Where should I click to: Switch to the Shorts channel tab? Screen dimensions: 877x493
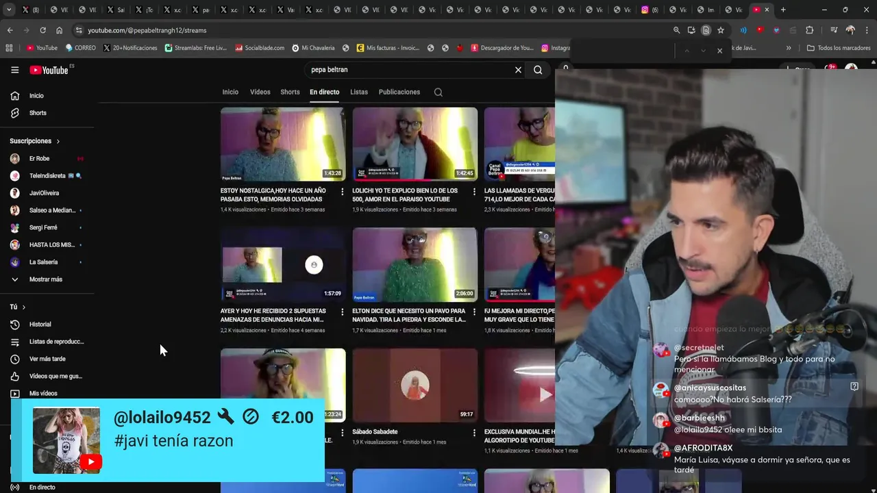[x=290, y=92]
